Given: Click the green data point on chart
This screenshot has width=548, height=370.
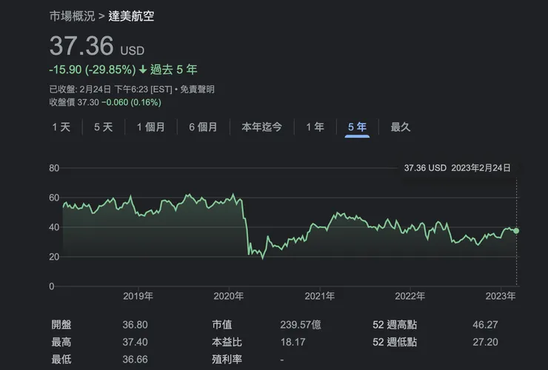Looking at the screenshot, I should tap(516, 231).
